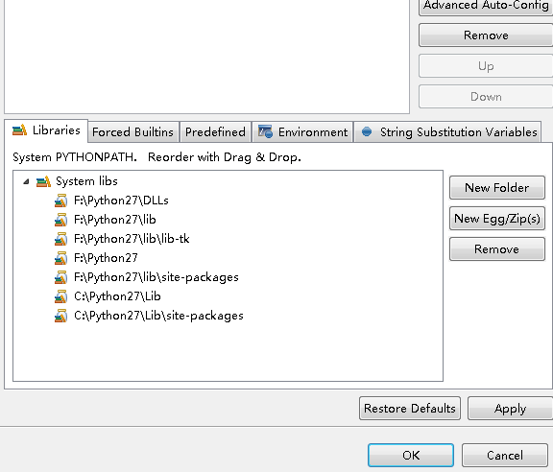Click the Restore Defaults button
553x472 pixels.
pos(410,409)
